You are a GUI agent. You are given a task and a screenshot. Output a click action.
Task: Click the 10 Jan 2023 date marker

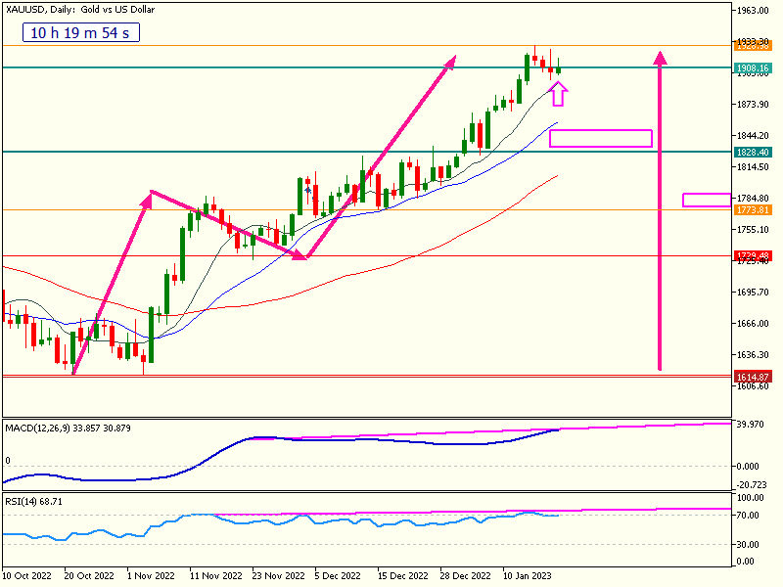click(x=527, y=575)
